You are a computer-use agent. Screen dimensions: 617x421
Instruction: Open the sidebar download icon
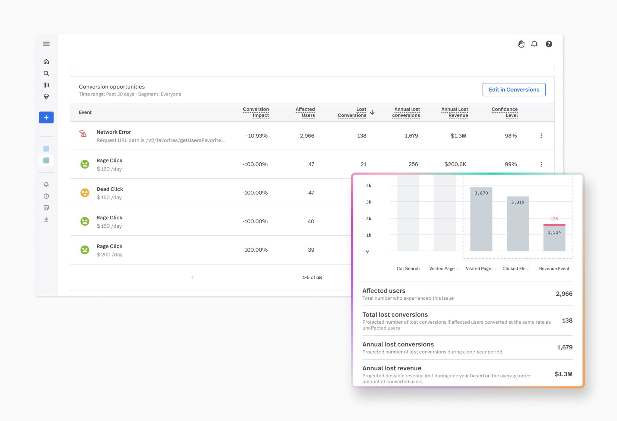46,220
